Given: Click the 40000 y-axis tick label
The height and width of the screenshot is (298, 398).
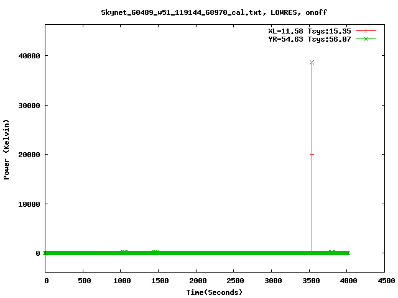Looking at the screenshot, I should click(x=29, y=56).
